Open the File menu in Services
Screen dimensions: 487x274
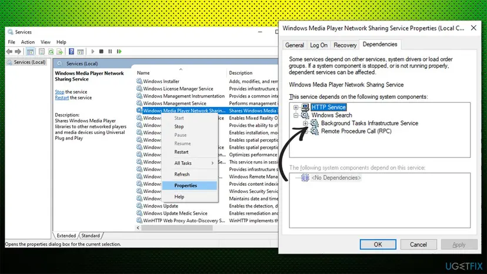pyautogui.click(x=12, y=42)
